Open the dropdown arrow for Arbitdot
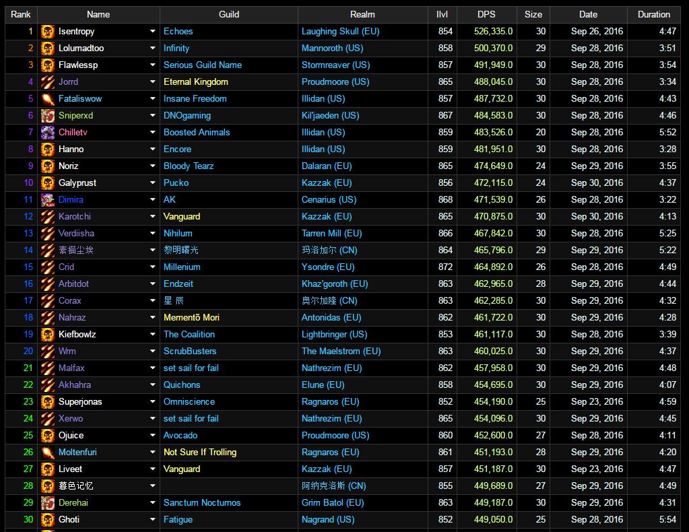This screenshot has width=689, height=532. tap(152, 284)
